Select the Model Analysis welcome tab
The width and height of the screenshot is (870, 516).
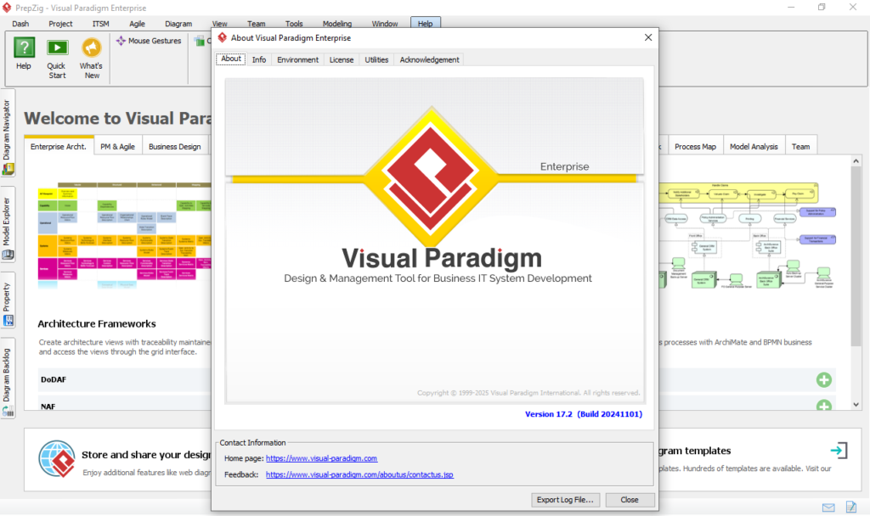(x=754, y=146)
